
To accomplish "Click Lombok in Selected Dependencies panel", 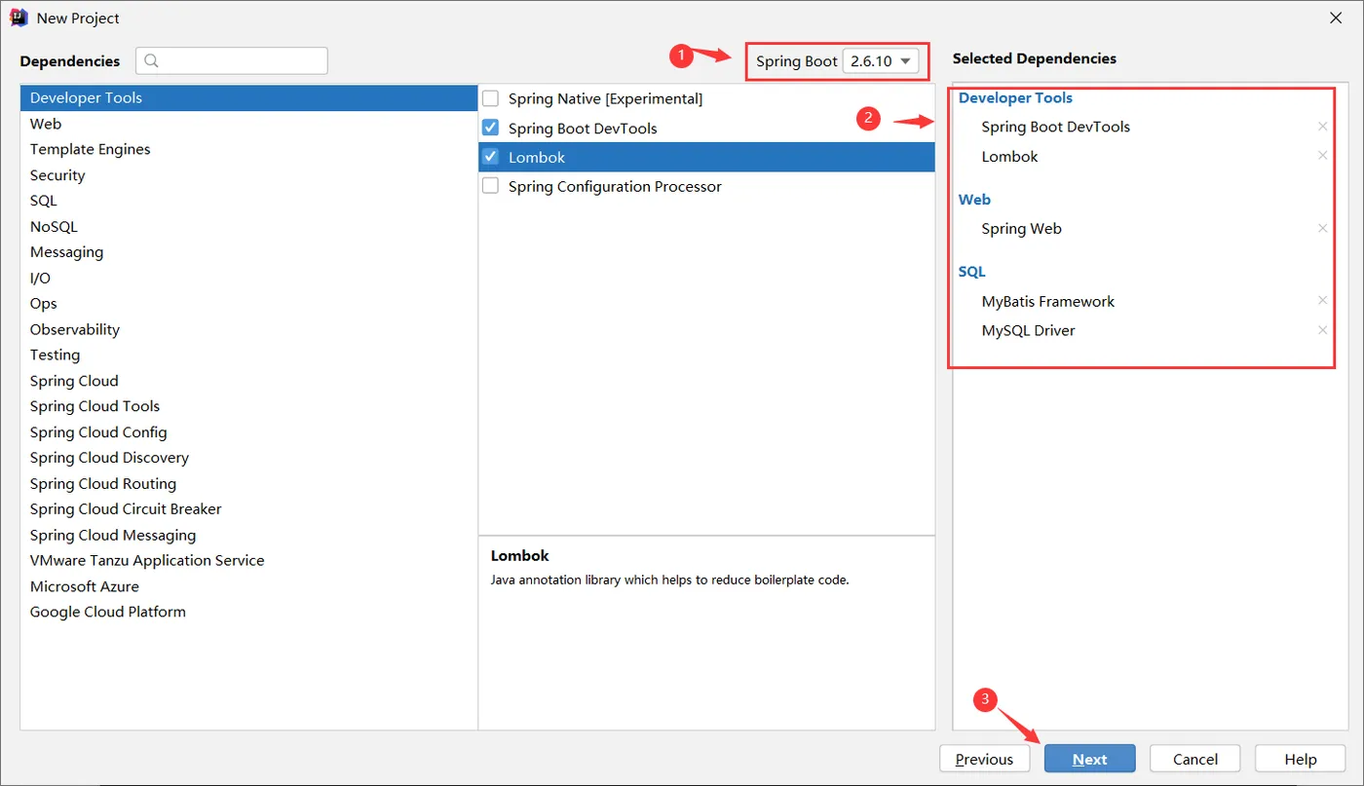I will click(x=1009, y=156).
